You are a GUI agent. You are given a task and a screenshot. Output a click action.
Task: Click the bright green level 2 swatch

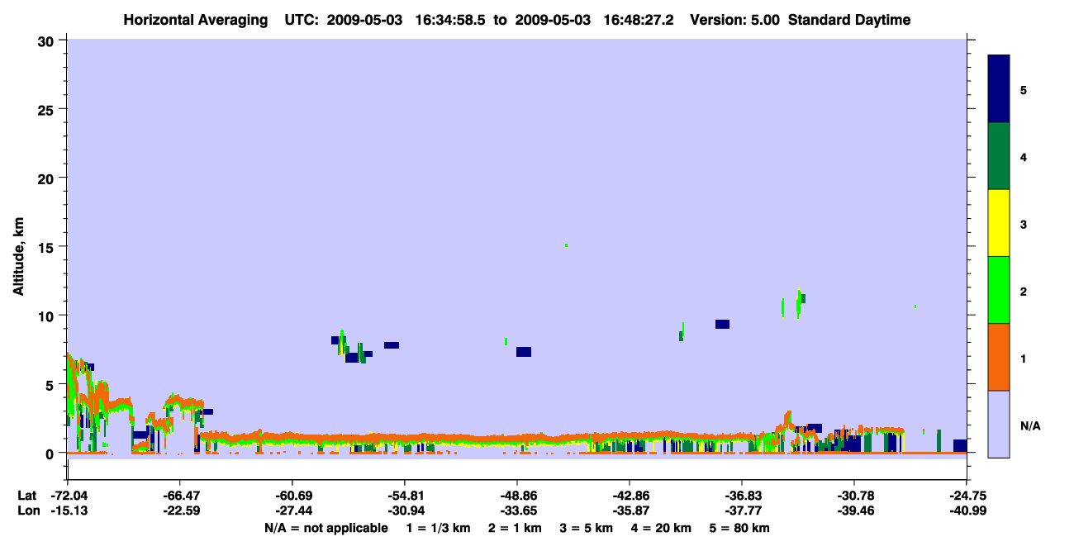tap(999, 290)
